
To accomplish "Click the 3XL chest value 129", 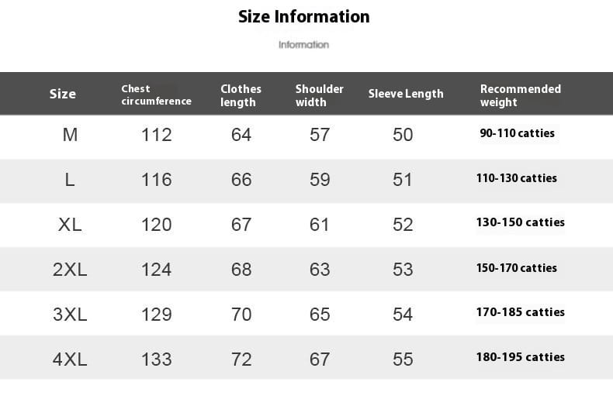I will pos(157,315).
